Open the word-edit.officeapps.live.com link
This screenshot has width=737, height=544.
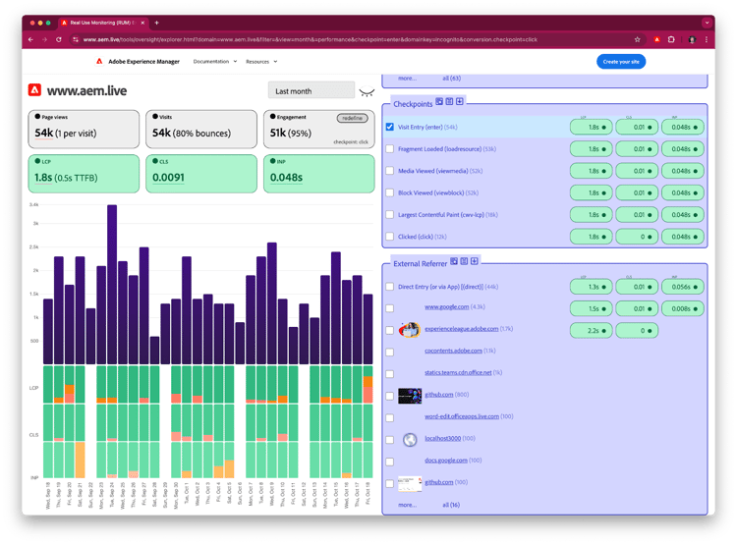coord(462,416)
